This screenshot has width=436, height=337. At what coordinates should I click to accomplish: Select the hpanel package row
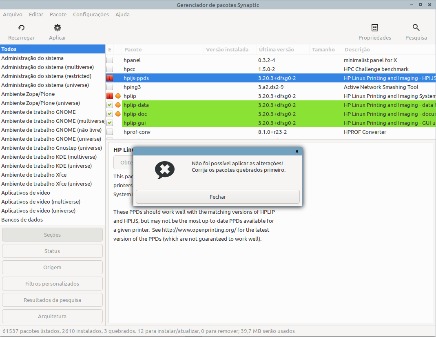(x=270, y=60)
